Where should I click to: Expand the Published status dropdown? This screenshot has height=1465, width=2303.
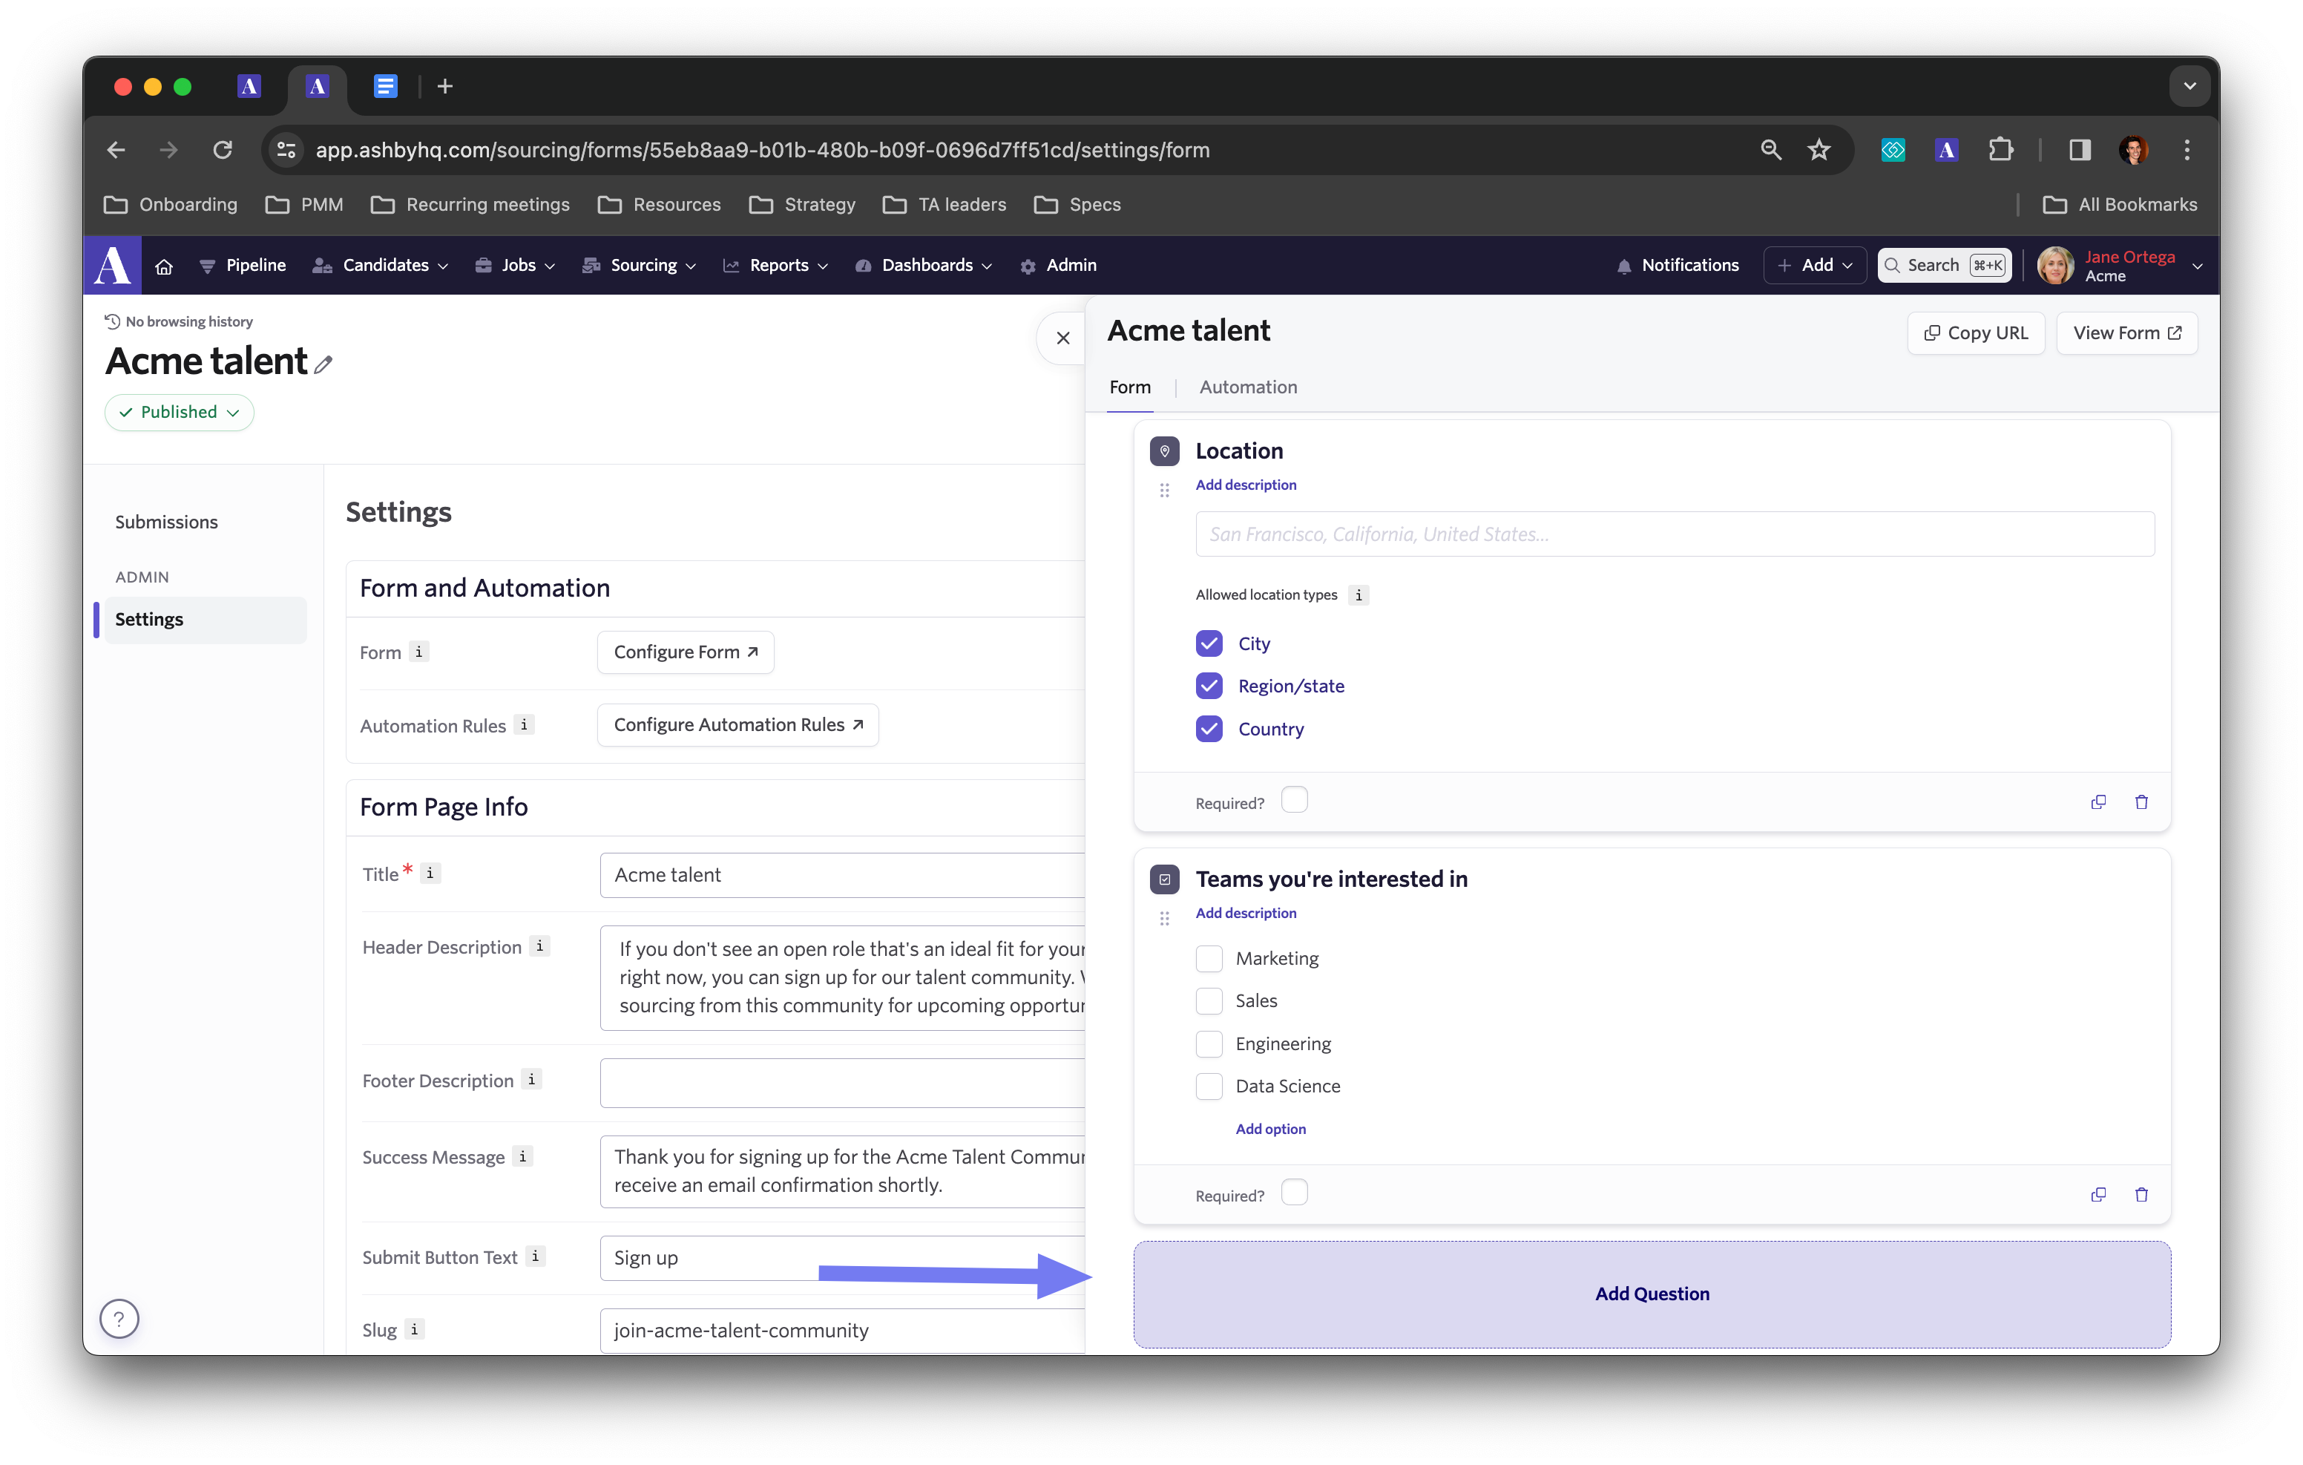coord(179,413)
